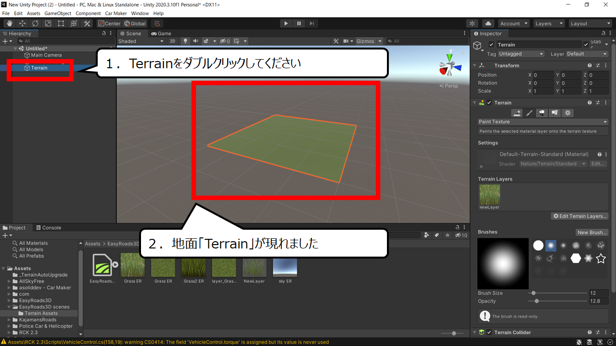Open Terrain Settings gear tool
This screenshot has width=616, height=346.
[x=568, y=113]
